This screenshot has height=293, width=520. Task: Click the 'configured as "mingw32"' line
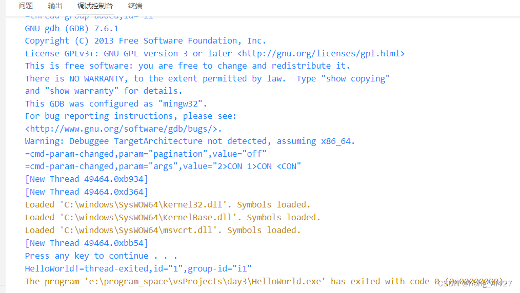[x=116, y=103]
